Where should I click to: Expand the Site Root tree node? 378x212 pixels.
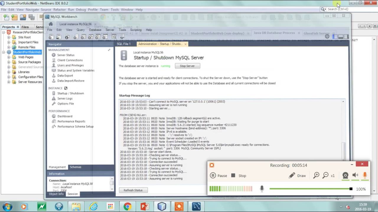point(9,37)
